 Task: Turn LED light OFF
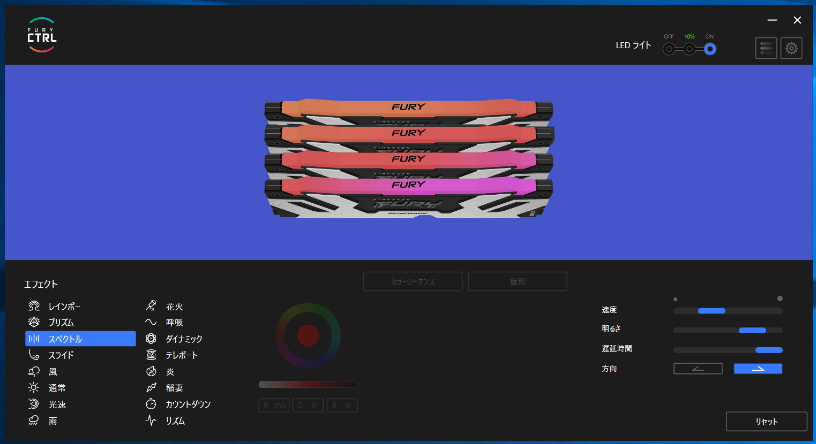coord(669,49)
